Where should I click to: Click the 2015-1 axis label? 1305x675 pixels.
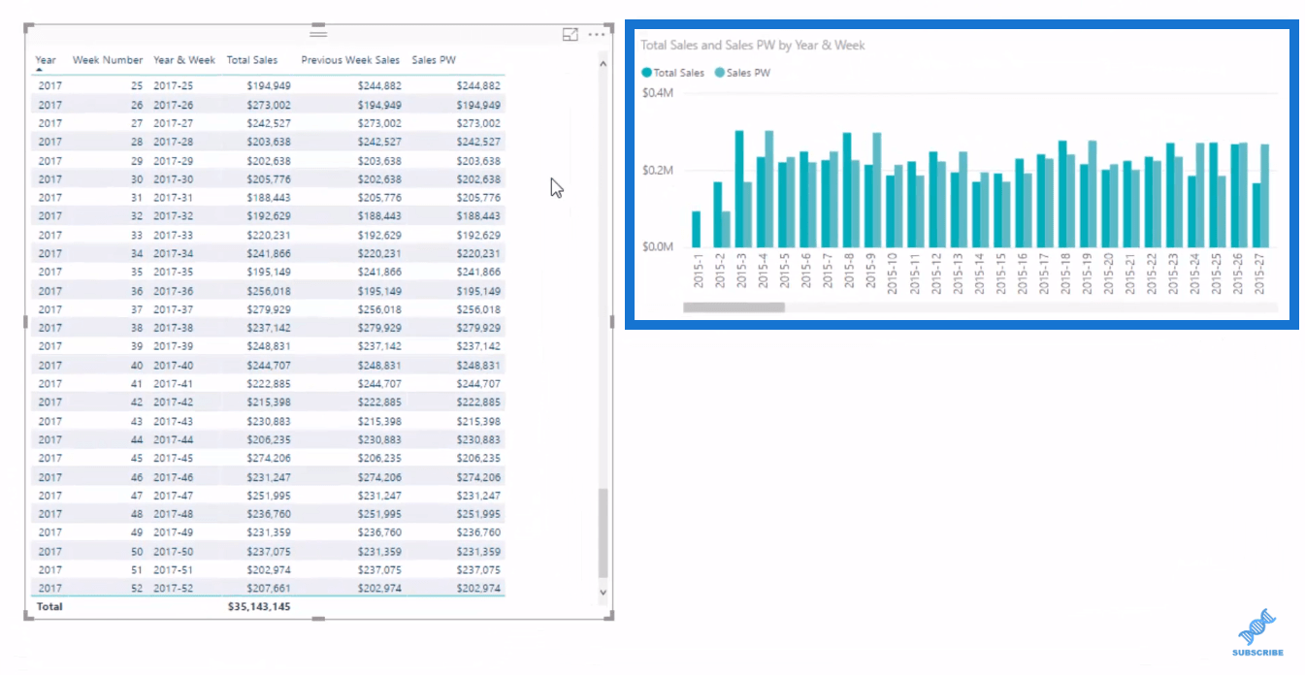698,272
